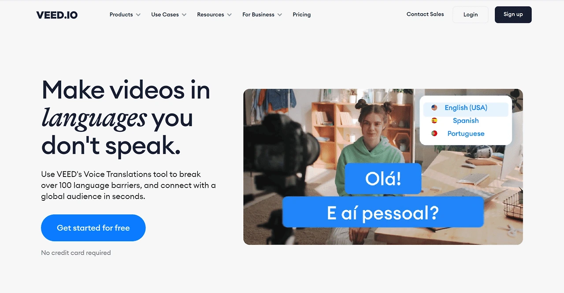The height and width of the screenshot is (293, 564).
Task: Select Spanish in the language list
Action: click(466, 120)
